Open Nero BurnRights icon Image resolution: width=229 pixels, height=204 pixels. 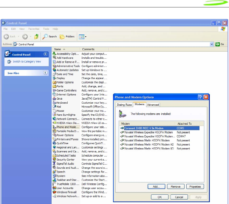click(x=54, y=115)
